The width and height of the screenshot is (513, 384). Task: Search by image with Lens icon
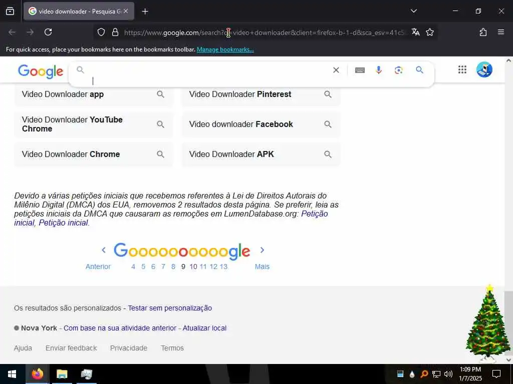(398, 70)
